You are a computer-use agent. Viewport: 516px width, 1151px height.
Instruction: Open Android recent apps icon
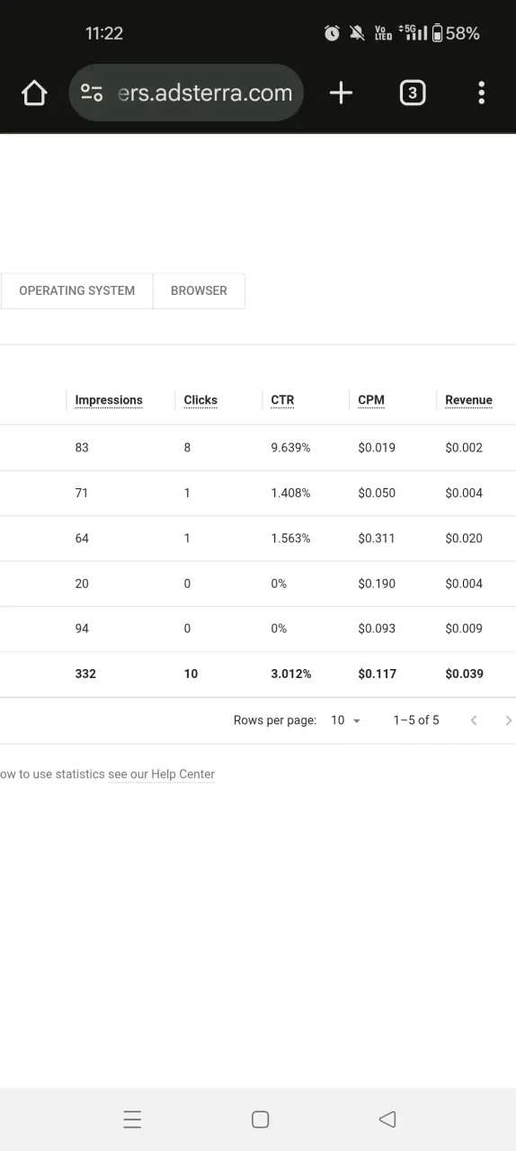click(132, 1119)
